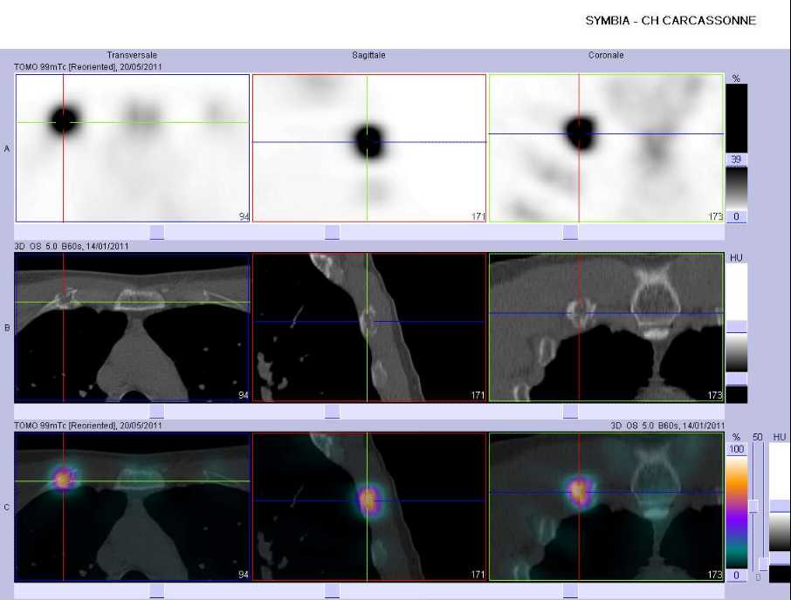This screenshot has height=600, width=791.
Task: Click row C upper level field showing 100
Action: pyautogui.click(x=737, y=449)
